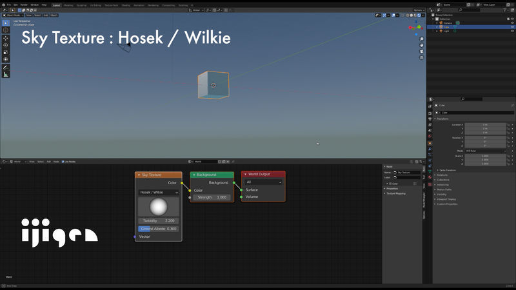This screenshot has width=516, height=290.
Task: Open the Material properties tab icon
Action: (x=430, y=177)
